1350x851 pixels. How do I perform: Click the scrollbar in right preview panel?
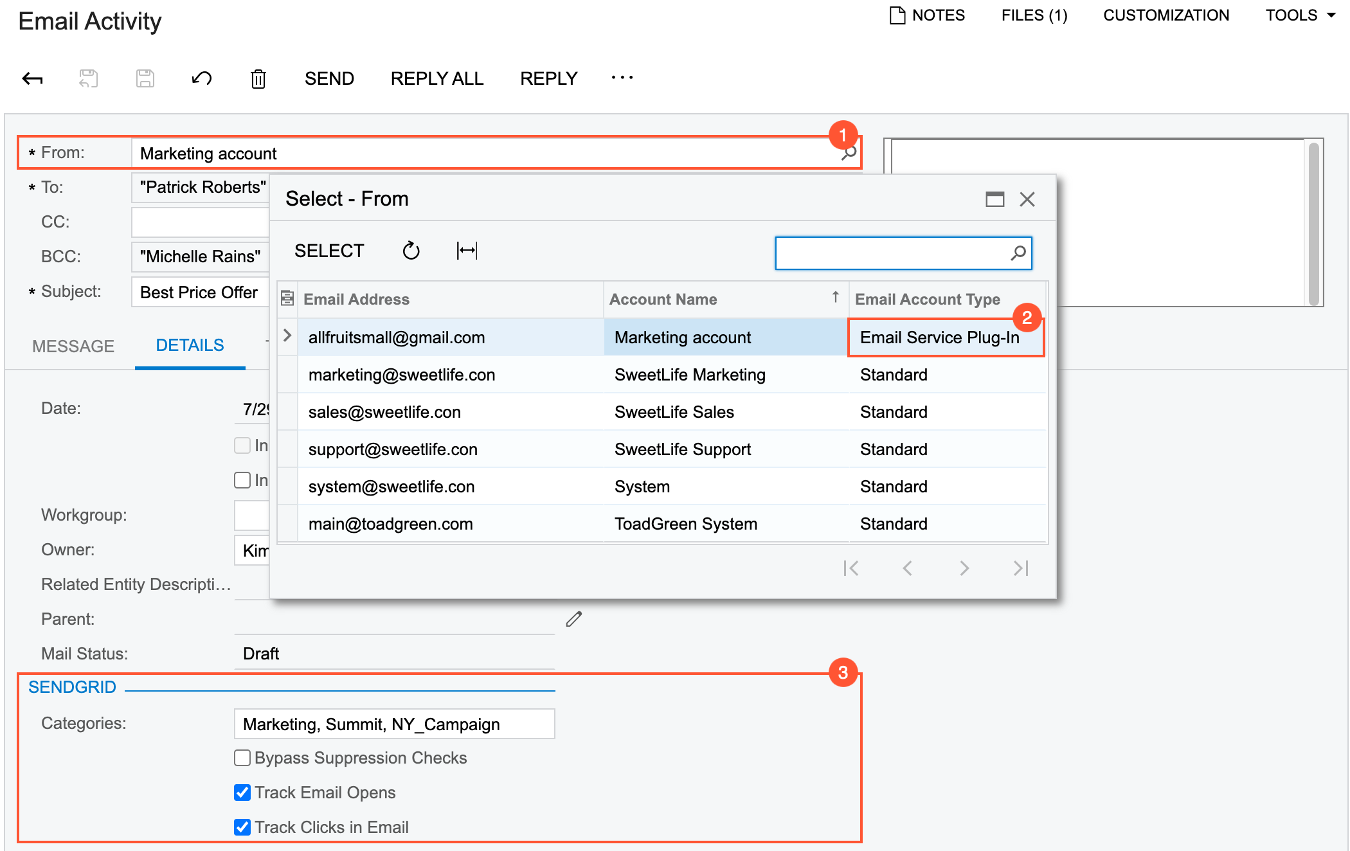[x=1313, y=222]
